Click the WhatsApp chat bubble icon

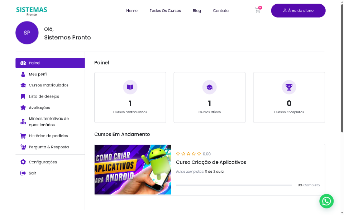pos(326,201)
